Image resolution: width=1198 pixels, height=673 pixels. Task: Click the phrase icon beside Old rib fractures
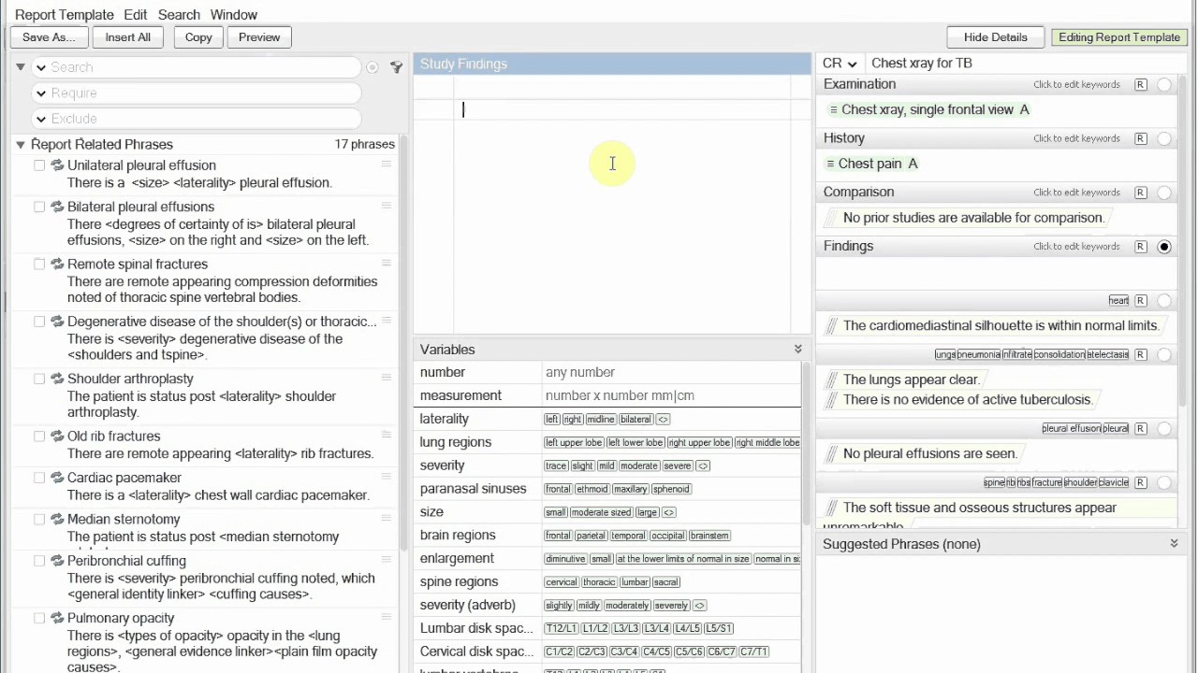pyautogui.click(x=57, y=437)
